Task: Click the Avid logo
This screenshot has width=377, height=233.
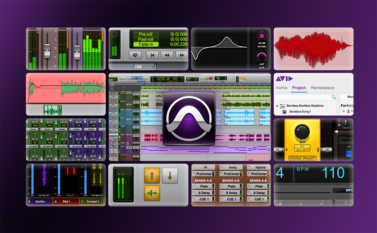Action: [284, 79]
